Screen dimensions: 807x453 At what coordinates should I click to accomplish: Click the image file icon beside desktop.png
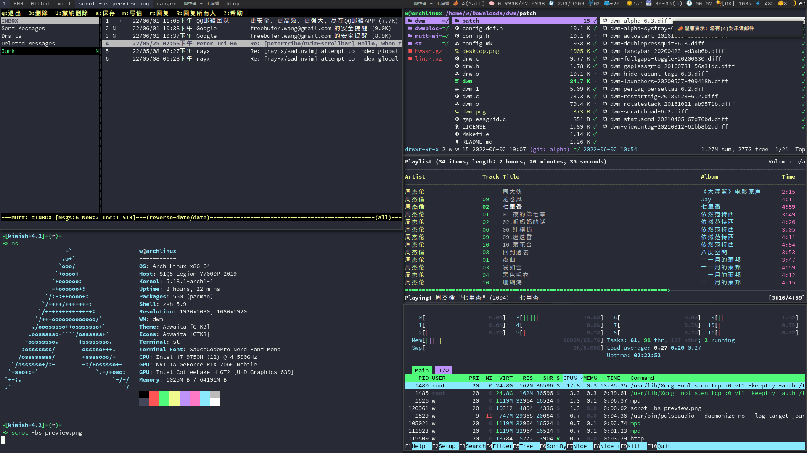[x=457, y=51]
